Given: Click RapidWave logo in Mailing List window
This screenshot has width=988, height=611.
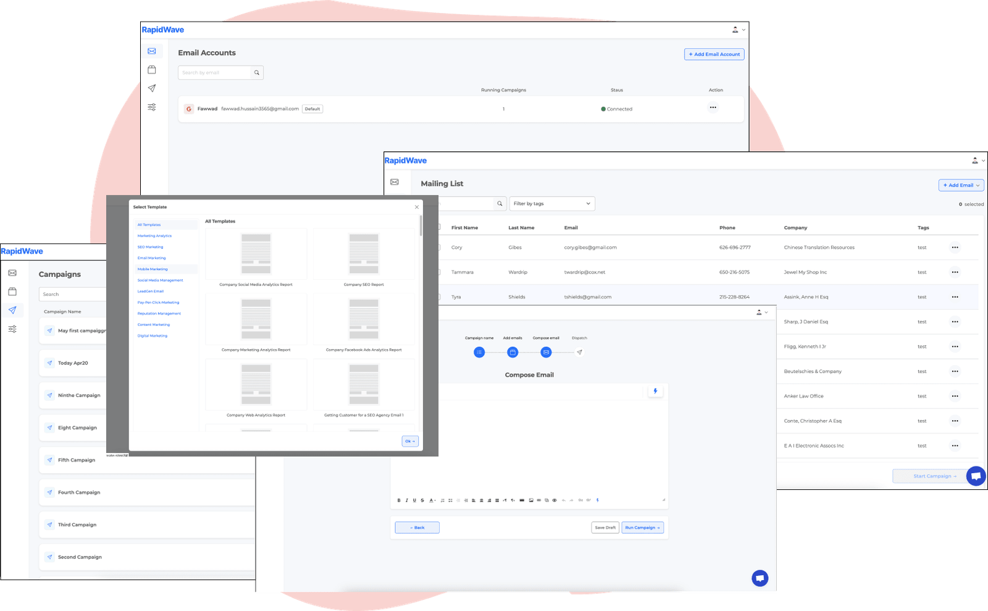Looking at the screenshot, I should tap(406, 161).
